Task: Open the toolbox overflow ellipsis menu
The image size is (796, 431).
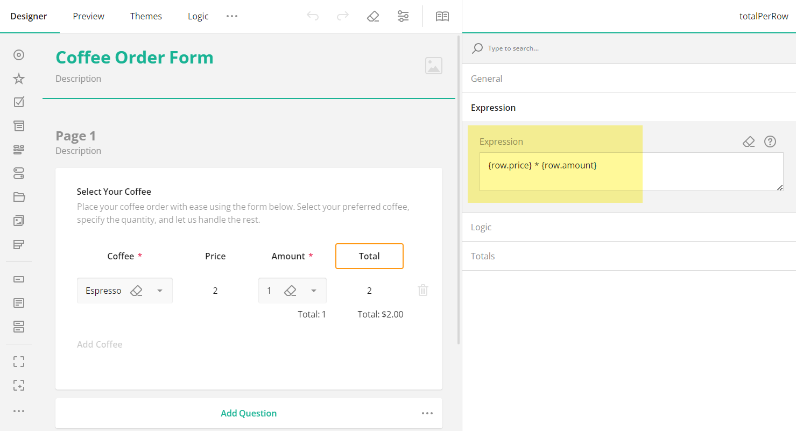Action: click(x=19, y=411)
